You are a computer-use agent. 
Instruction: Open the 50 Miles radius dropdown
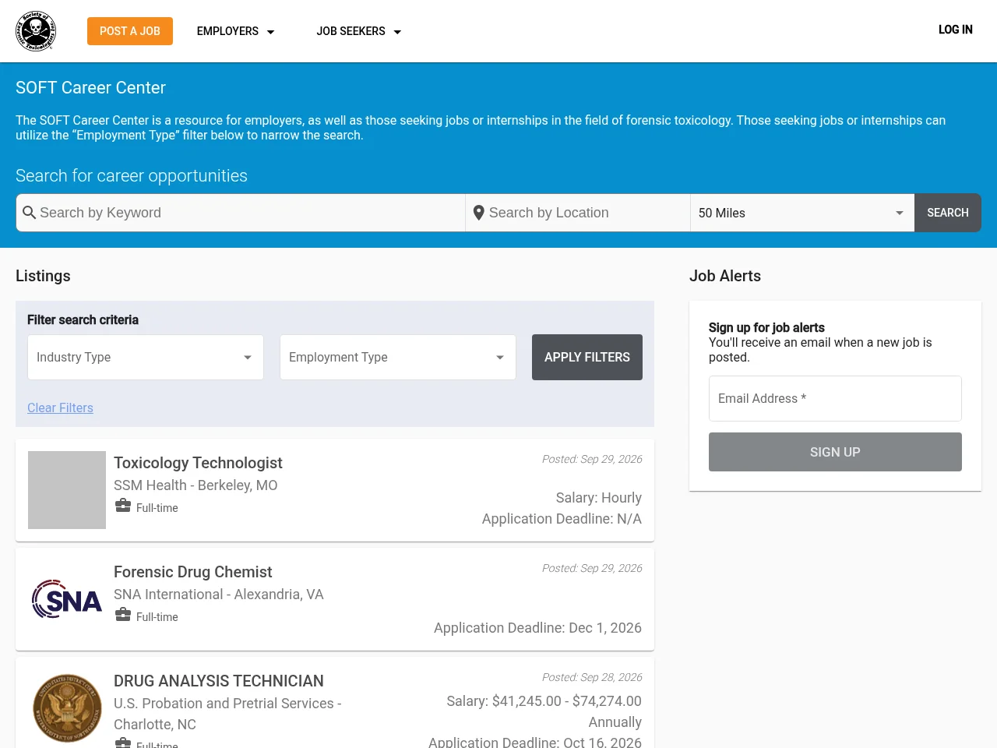tap(802, 213)
